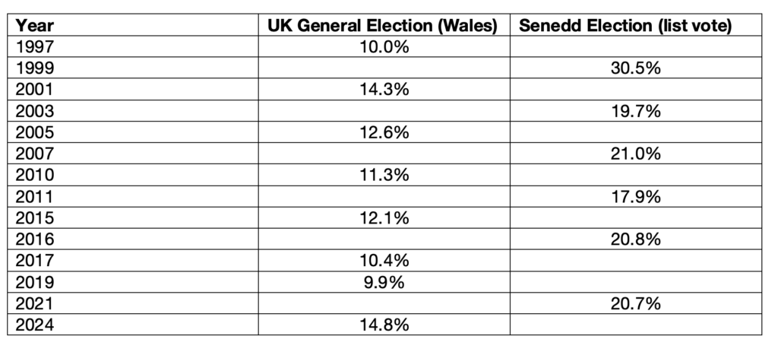
Task: Select the 10.4% cell for 2017
Action: click(x=384, y=261)
